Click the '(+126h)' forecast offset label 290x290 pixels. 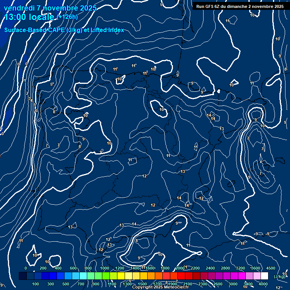tap(67, 17)
